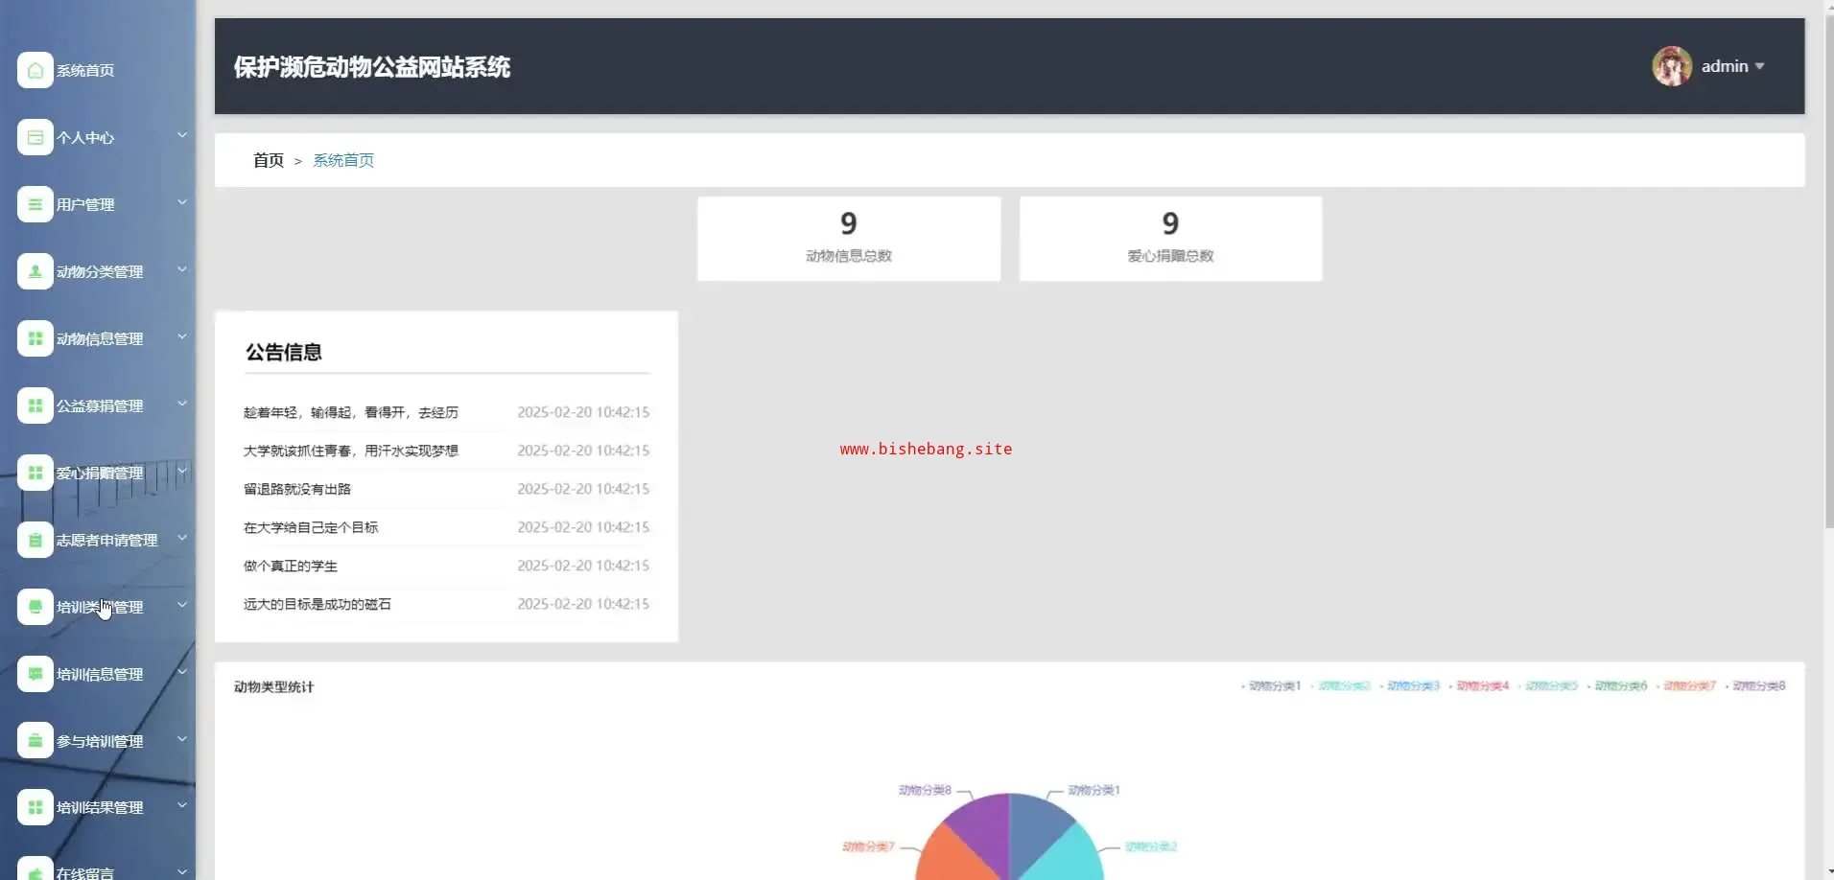Viewport: 1834px width, 880px height.
Task: Click the 培训信息管理 chat icon
Action: click(35, 674)
